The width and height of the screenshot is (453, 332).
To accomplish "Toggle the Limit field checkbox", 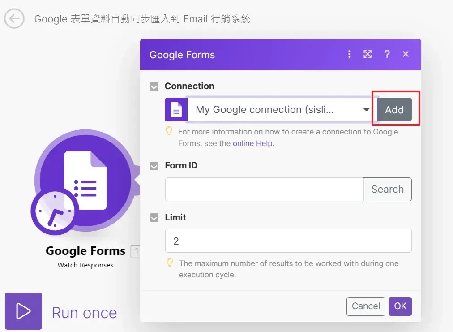I will 154,217.
